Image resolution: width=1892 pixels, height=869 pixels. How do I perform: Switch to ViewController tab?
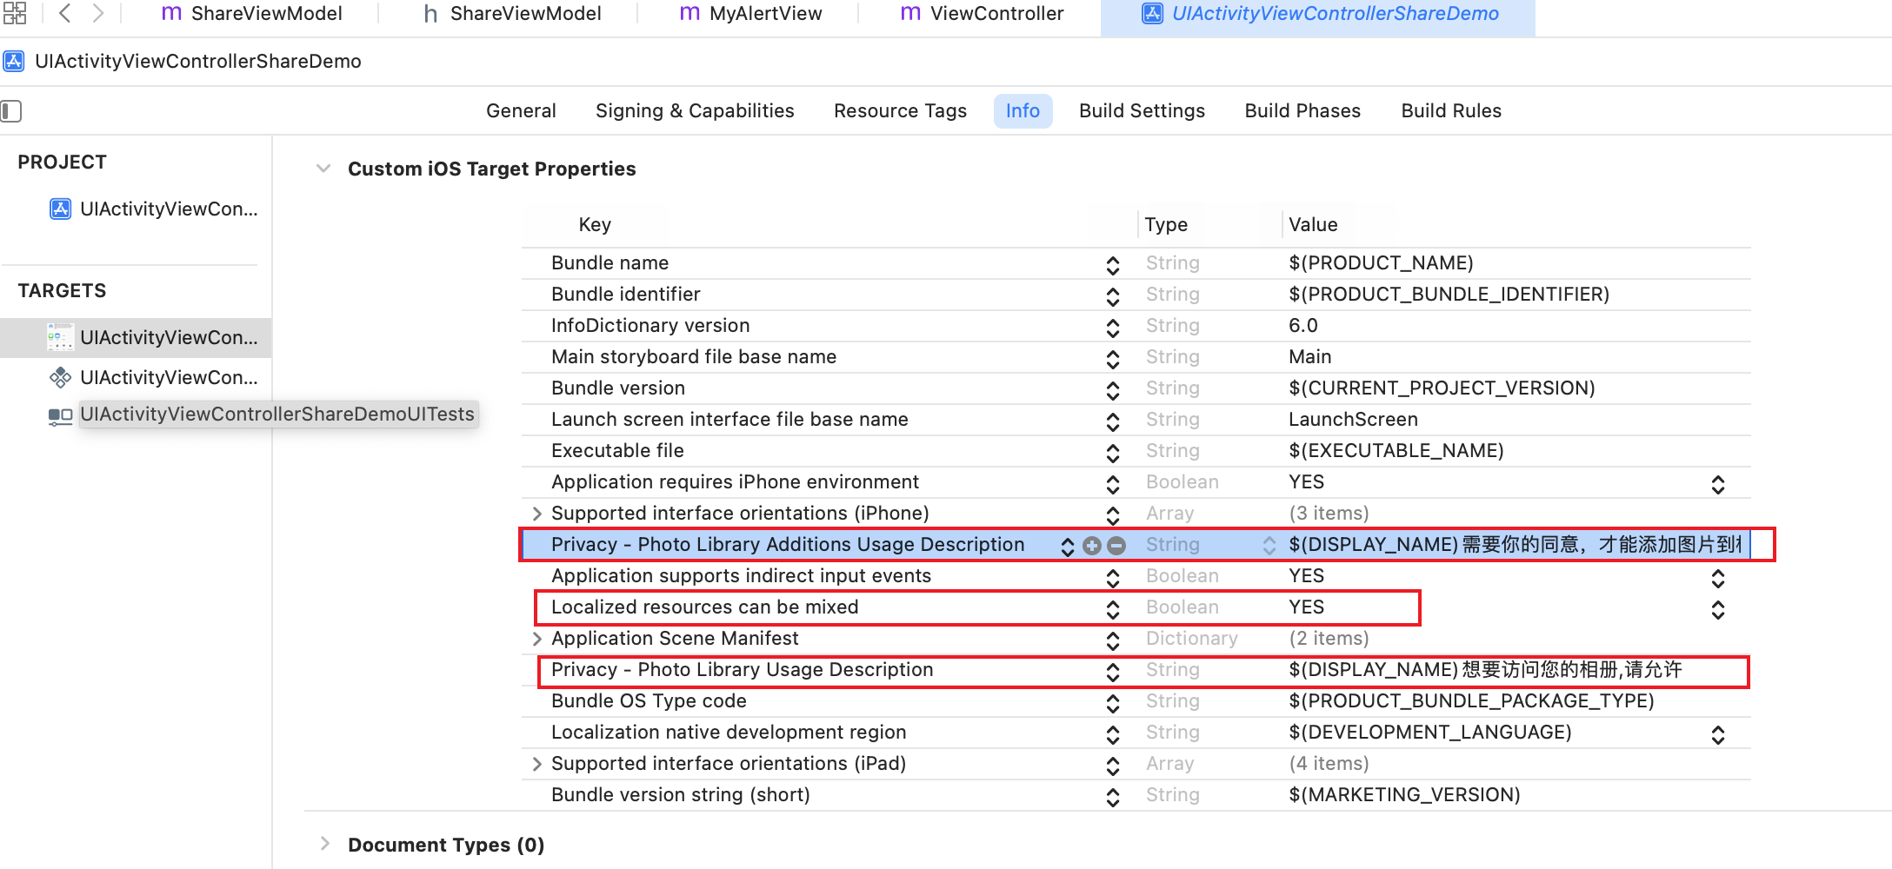(982, 13)
